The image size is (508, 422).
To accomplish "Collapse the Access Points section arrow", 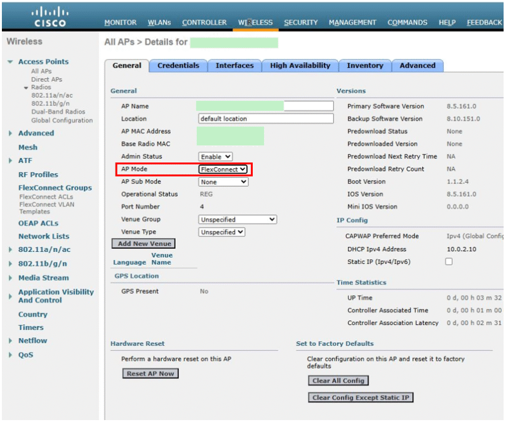I will pos(10,62).
